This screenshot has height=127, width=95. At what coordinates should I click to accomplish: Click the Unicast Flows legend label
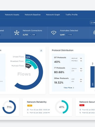click(18, 57)
